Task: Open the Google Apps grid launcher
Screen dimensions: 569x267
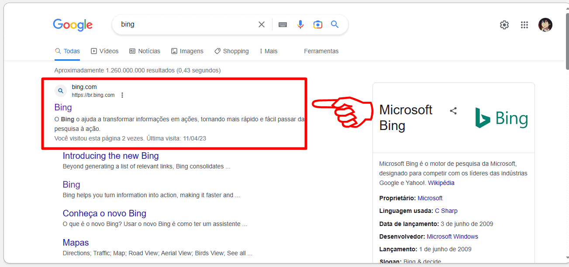Action: [x=524, y=25]
